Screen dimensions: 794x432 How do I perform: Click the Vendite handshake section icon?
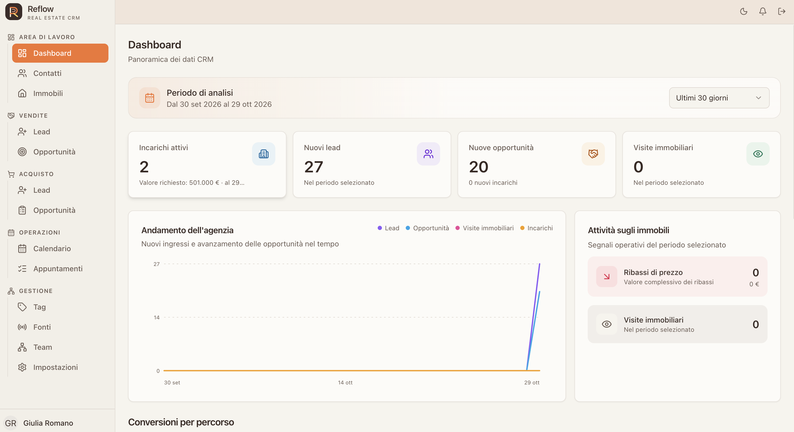pos(11,116)
